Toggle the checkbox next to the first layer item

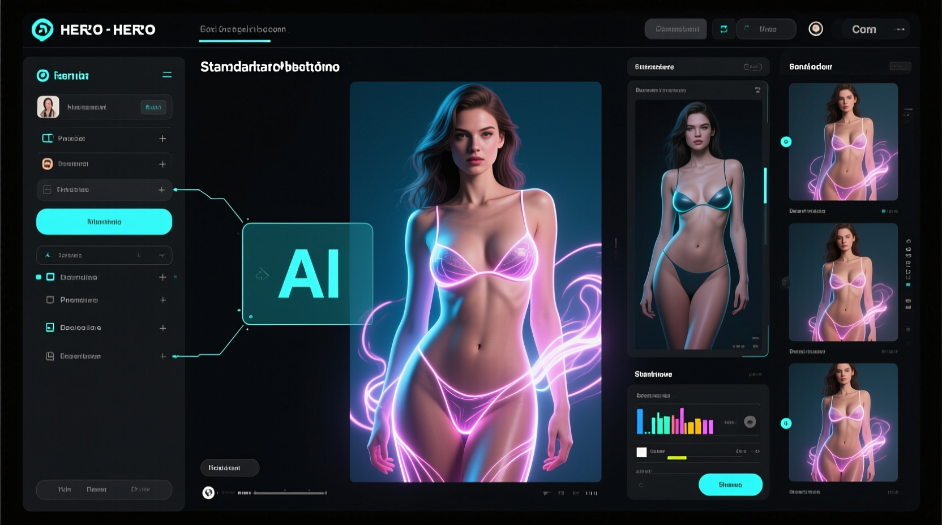(x=50, y=277)
